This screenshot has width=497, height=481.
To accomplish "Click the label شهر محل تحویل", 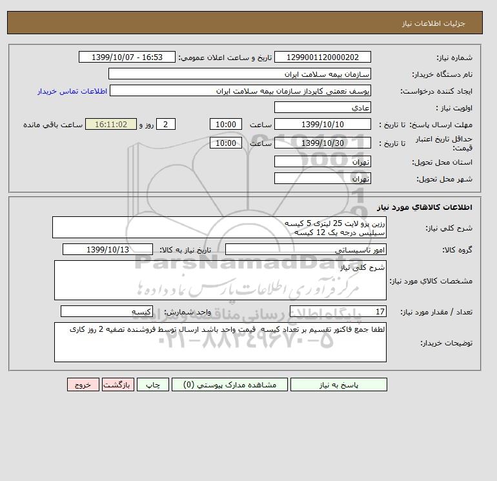I will click(x=444, y=179).
